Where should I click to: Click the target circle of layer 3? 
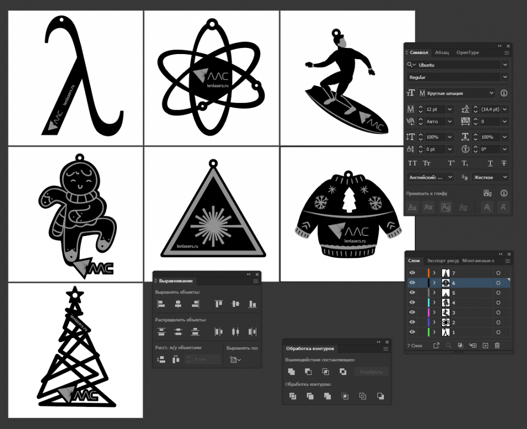click(498, 313)
